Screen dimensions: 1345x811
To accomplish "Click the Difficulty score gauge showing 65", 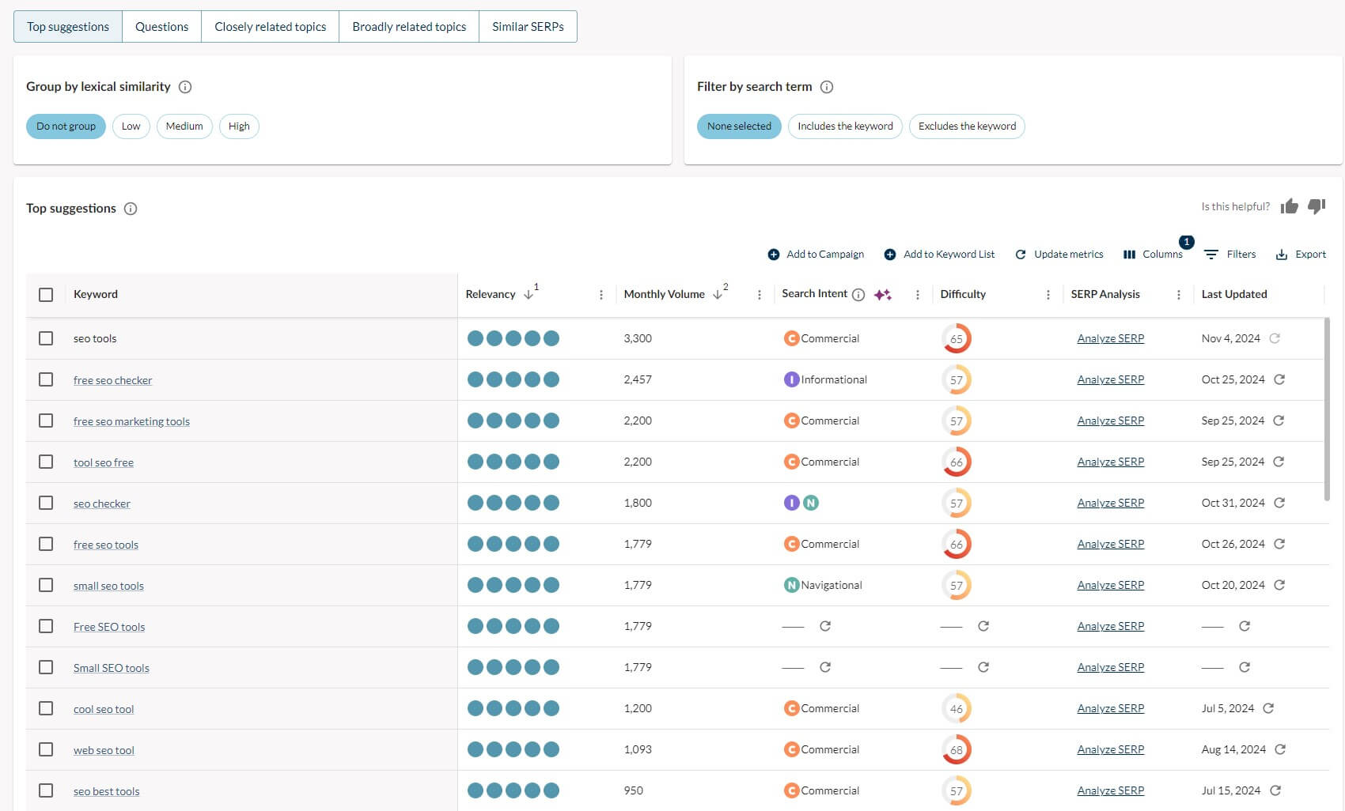I will point(957,338).
